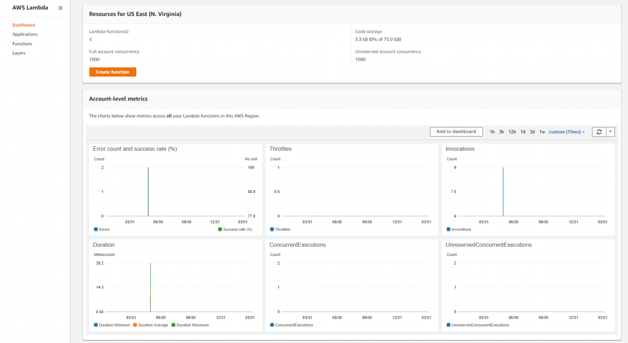Viewport: 628px width, 343px height.
Task: Close the AWS Lambda side panel
Action: coord(60,8)
